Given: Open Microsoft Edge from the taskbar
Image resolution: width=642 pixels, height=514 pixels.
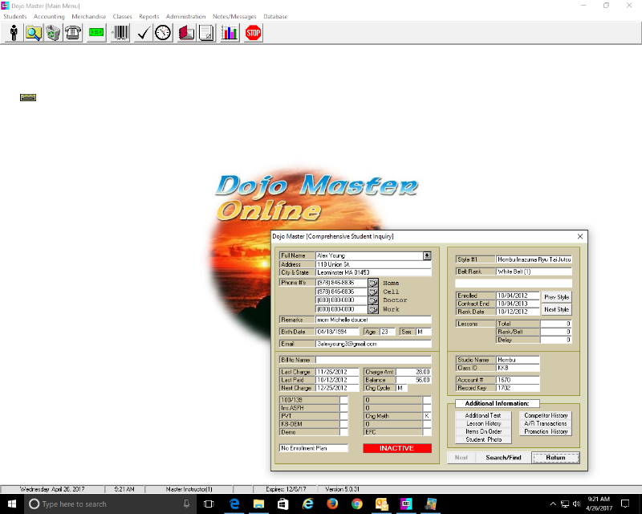Looking at the screenshot, I should pyautogui.click(x=234, y=504).
